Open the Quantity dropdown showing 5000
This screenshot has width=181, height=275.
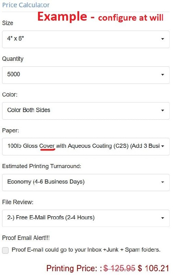(86, 75)
